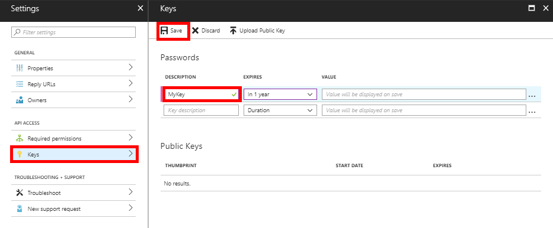Open Reply URLs settings item

73,84
